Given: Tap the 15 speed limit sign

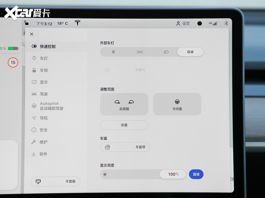Looking at the screenshot, I should click(x=13, y=63).
